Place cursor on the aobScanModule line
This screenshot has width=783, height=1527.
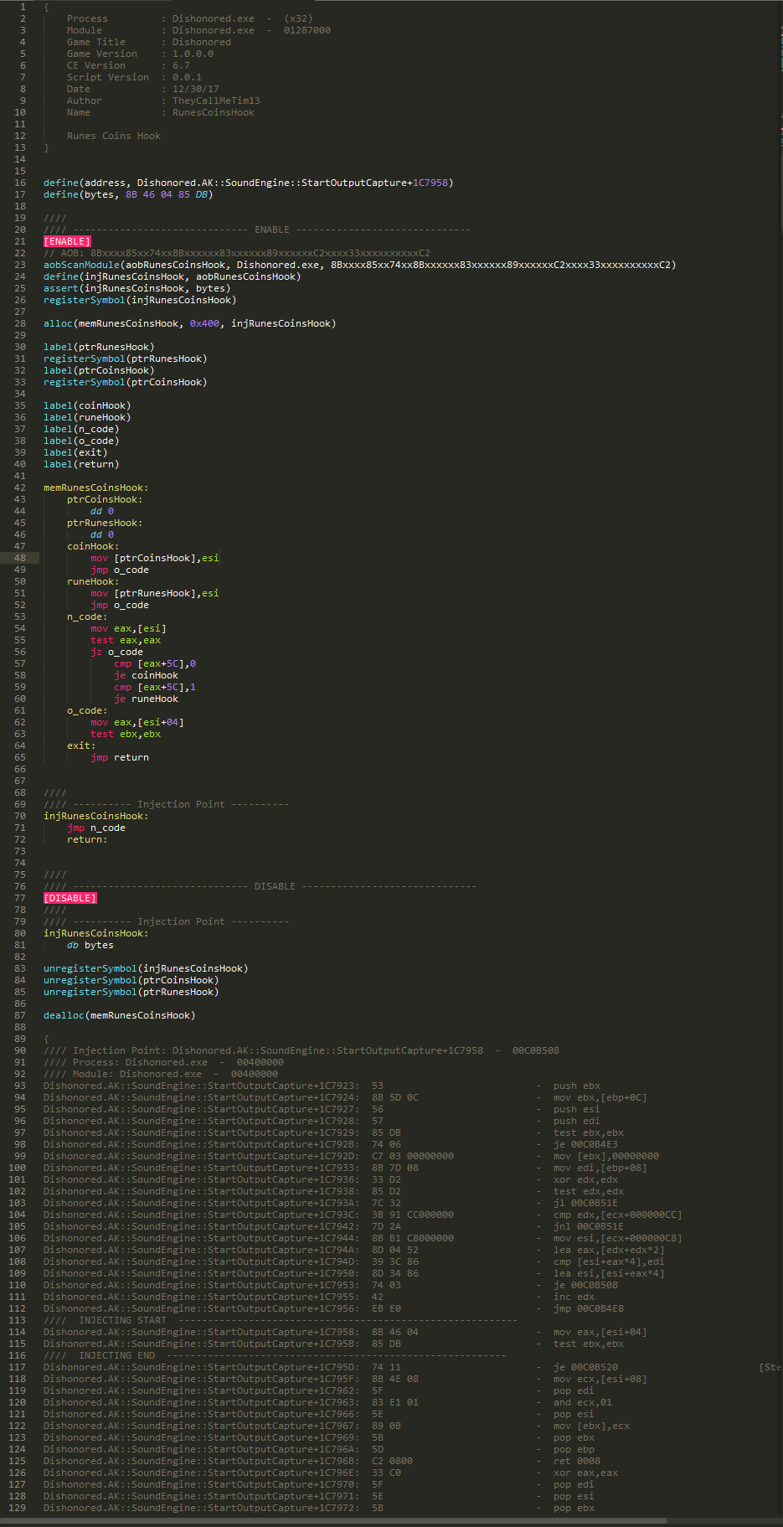[x=359, y=265]
